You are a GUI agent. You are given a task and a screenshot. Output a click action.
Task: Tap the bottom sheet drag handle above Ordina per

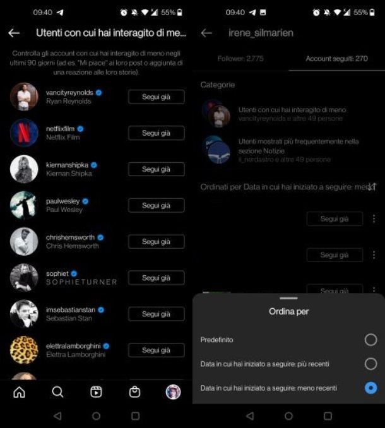coord(288,299)
